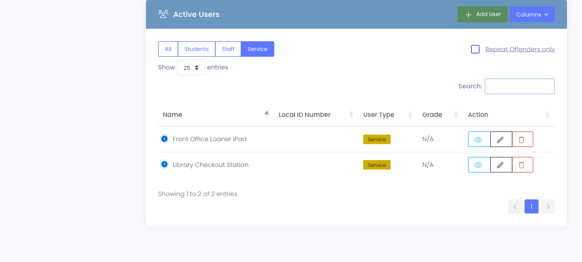The width and height of the screenshot is (582, 262).
Task: Edit the Front Office Loaner iPad user
Action: pyautogui.click(x=501, y=139)
